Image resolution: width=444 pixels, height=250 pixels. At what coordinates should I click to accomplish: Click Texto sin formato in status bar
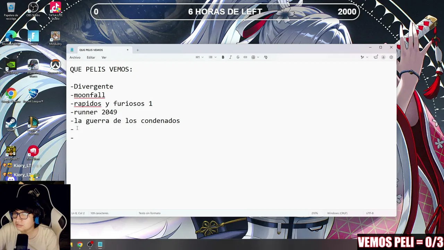pos(150,213)
